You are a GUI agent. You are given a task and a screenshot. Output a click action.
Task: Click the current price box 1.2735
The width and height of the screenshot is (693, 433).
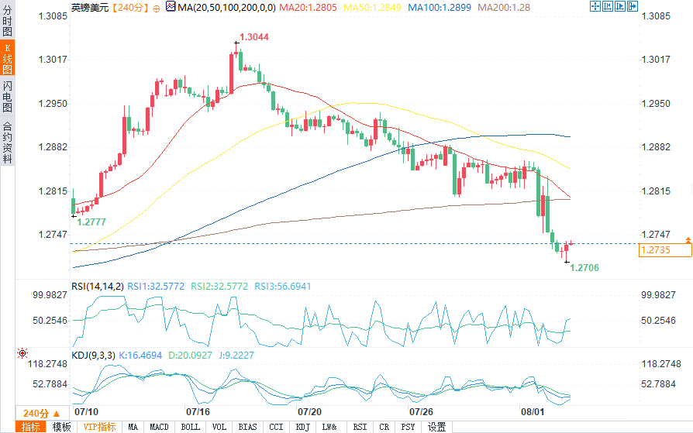click(x=665, y=250)
